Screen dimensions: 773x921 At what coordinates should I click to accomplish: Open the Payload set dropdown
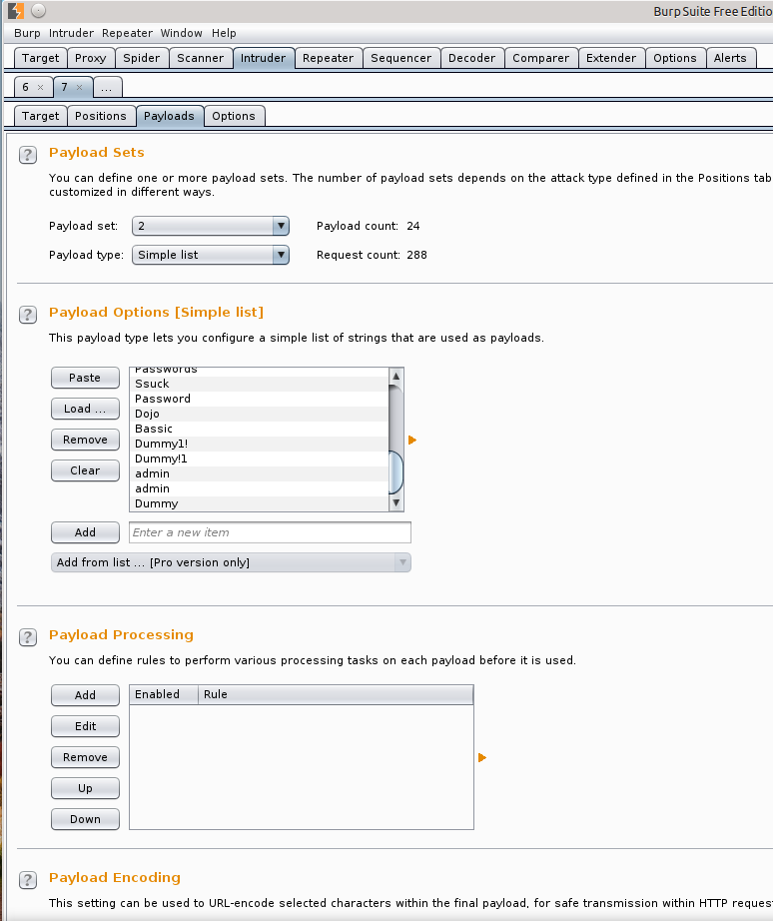click(211, 226)
